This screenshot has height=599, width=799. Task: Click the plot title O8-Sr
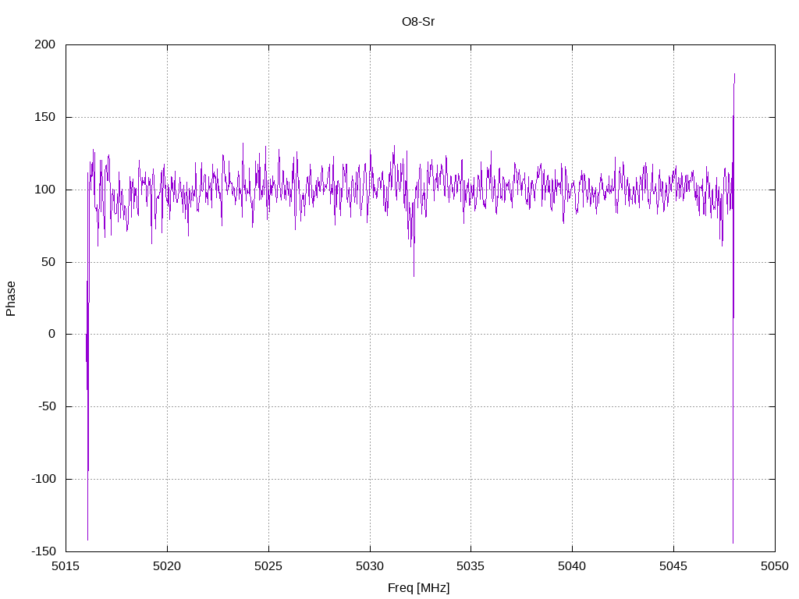pyautogui.click(x=418, y=22)
